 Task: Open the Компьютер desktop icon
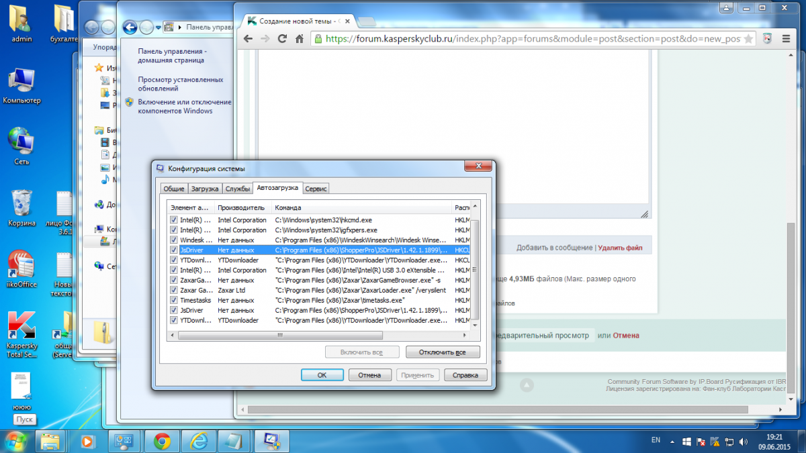click(x=21, y=86)
